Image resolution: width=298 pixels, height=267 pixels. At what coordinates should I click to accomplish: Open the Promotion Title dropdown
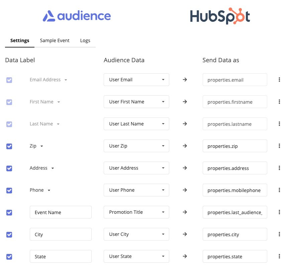click(x=136, y=212)
